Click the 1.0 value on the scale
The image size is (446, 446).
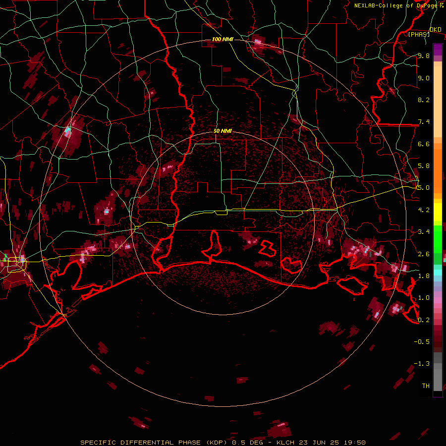[424, 297]
